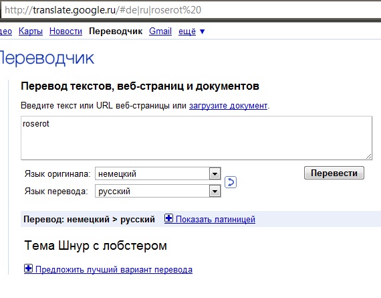Screen dimensions: 381x298
Task: Open the Новости link in top bar
Action: [x=66, y=31]
